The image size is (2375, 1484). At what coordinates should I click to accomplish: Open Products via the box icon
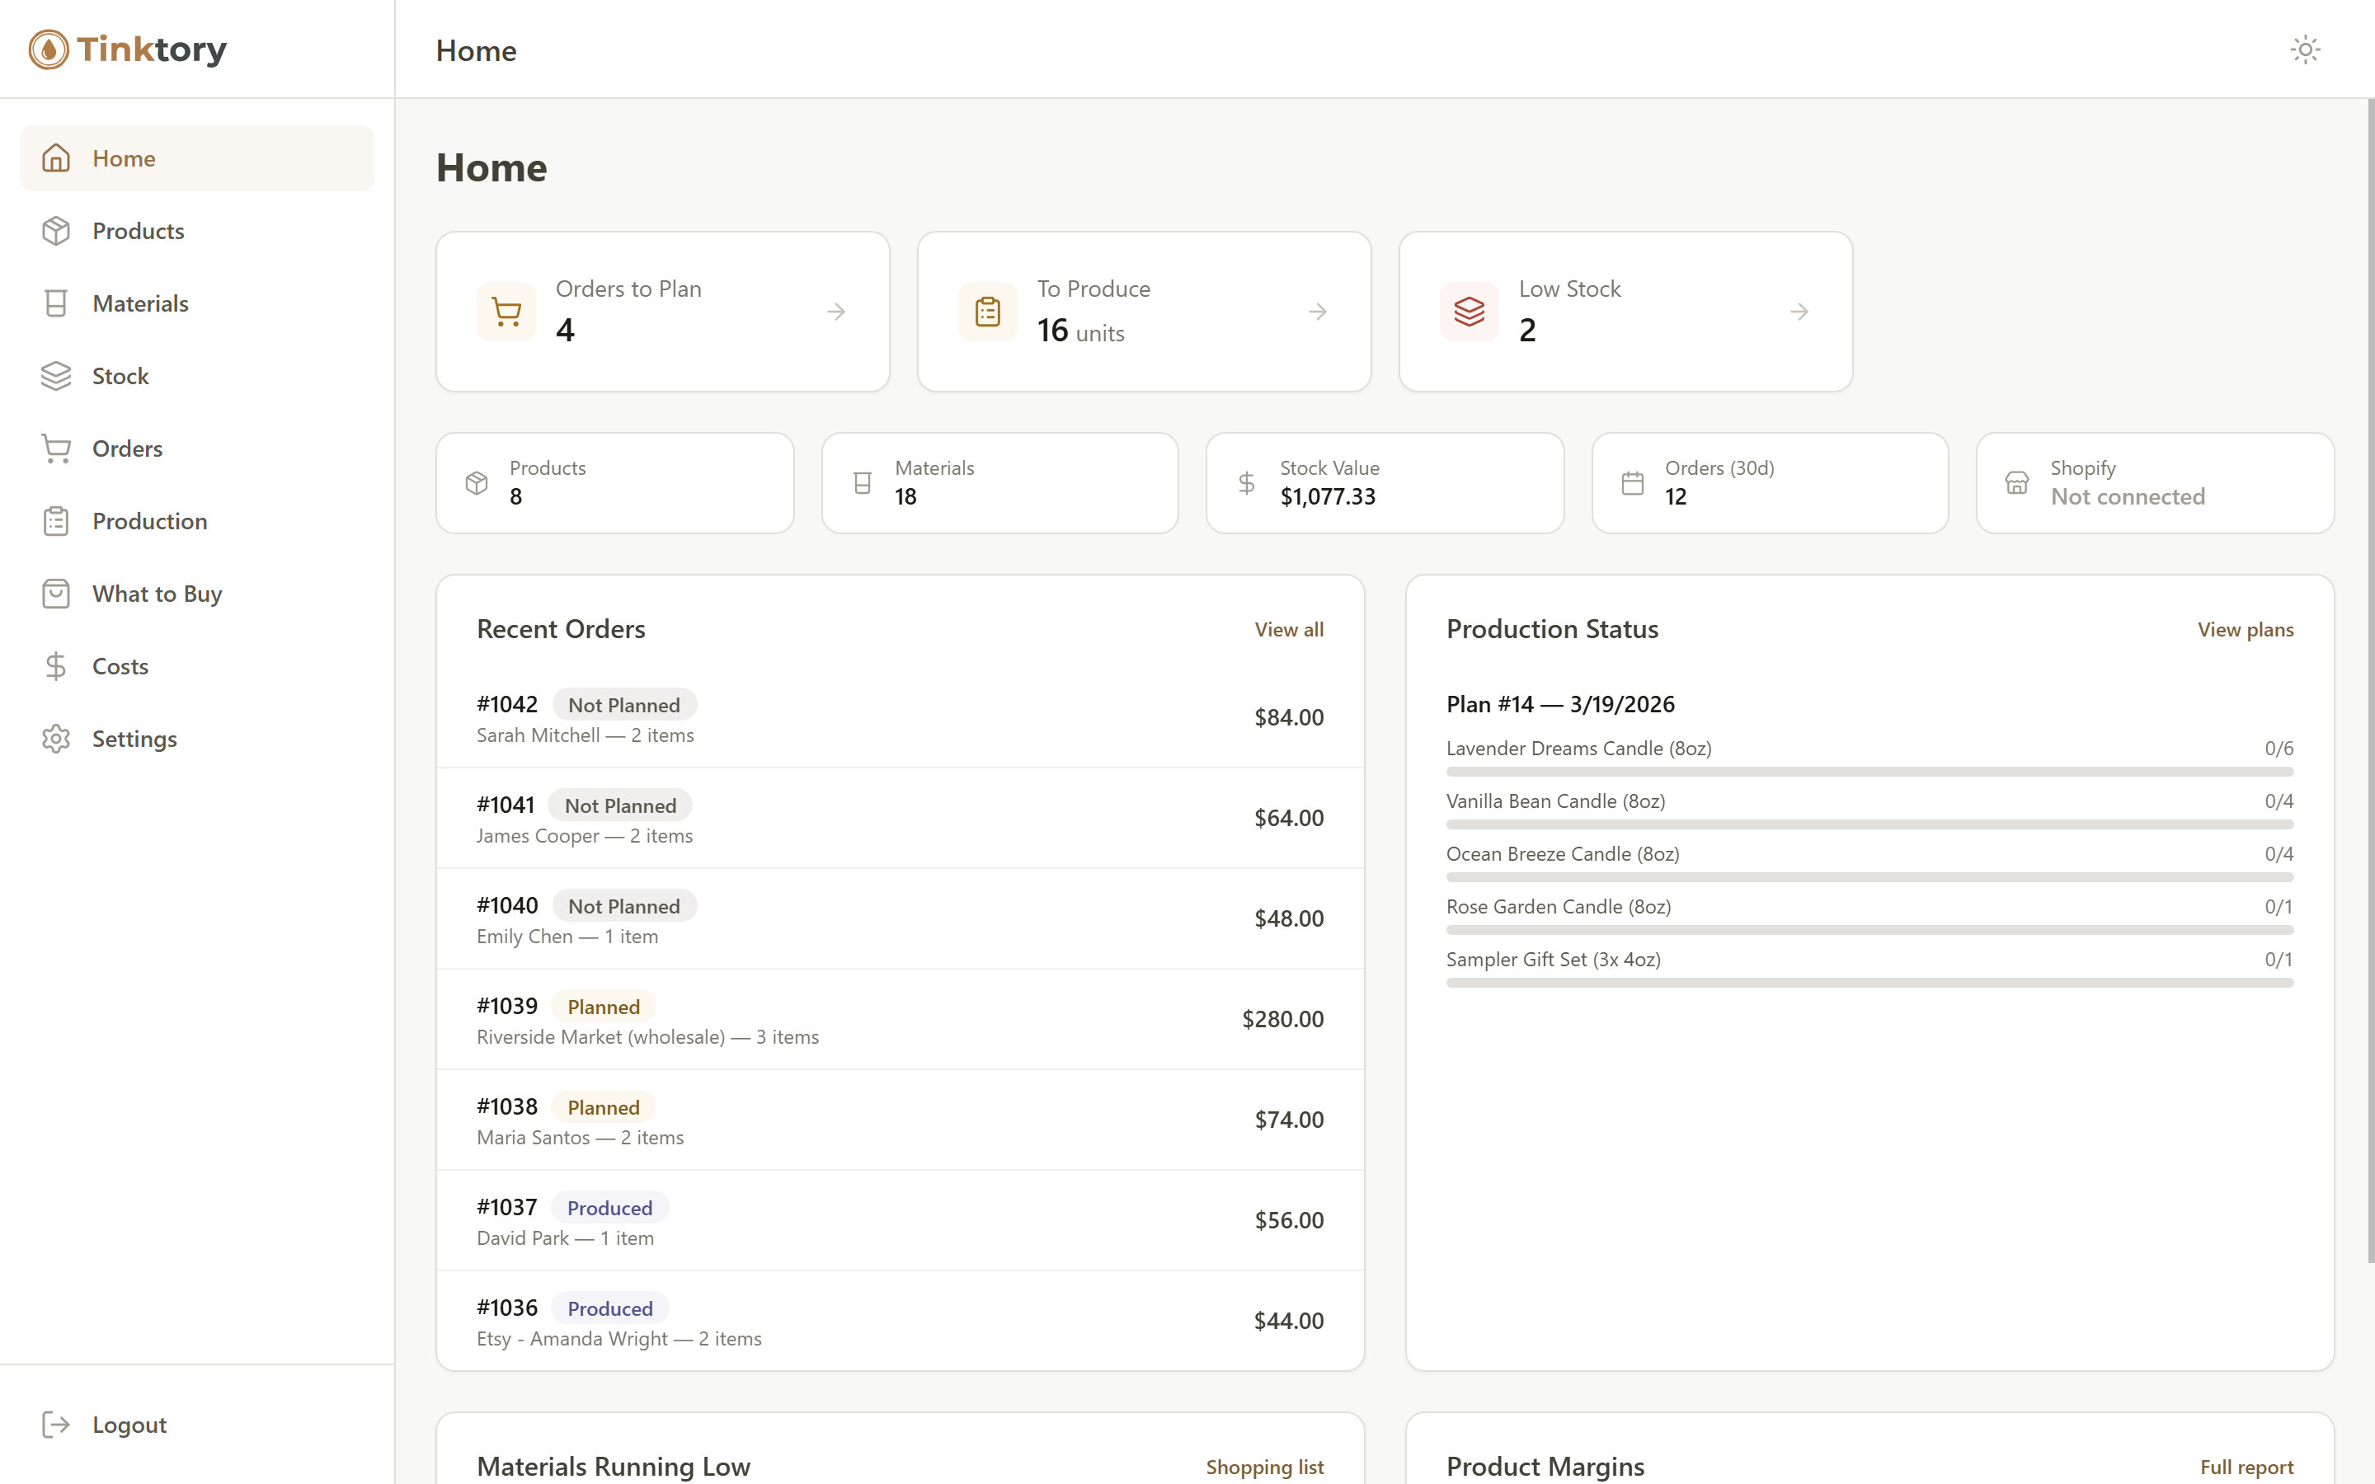[56, 231]
